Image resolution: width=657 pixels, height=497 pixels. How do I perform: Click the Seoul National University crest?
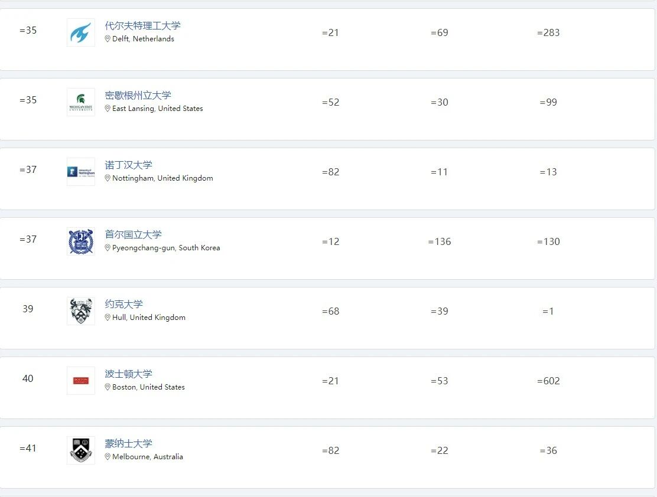pyautogui.click(x=80, y=241)
